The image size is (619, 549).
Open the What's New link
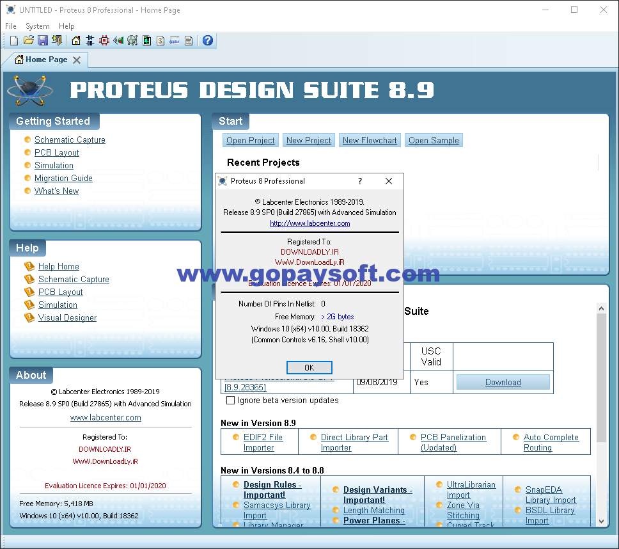[56, 191]
